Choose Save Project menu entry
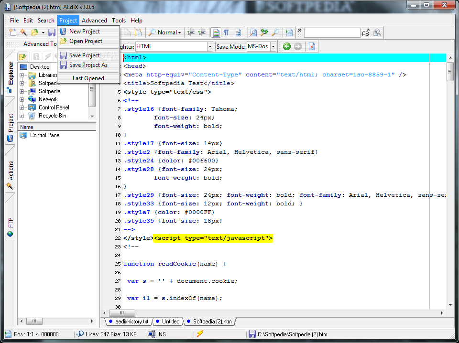459x343 pixels. coord(89,55)
